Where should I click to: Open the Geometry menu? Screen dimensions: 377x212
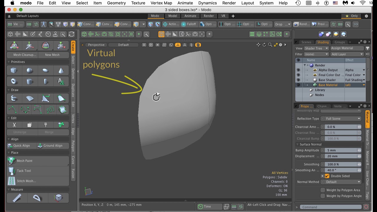(x=116, y=3)
